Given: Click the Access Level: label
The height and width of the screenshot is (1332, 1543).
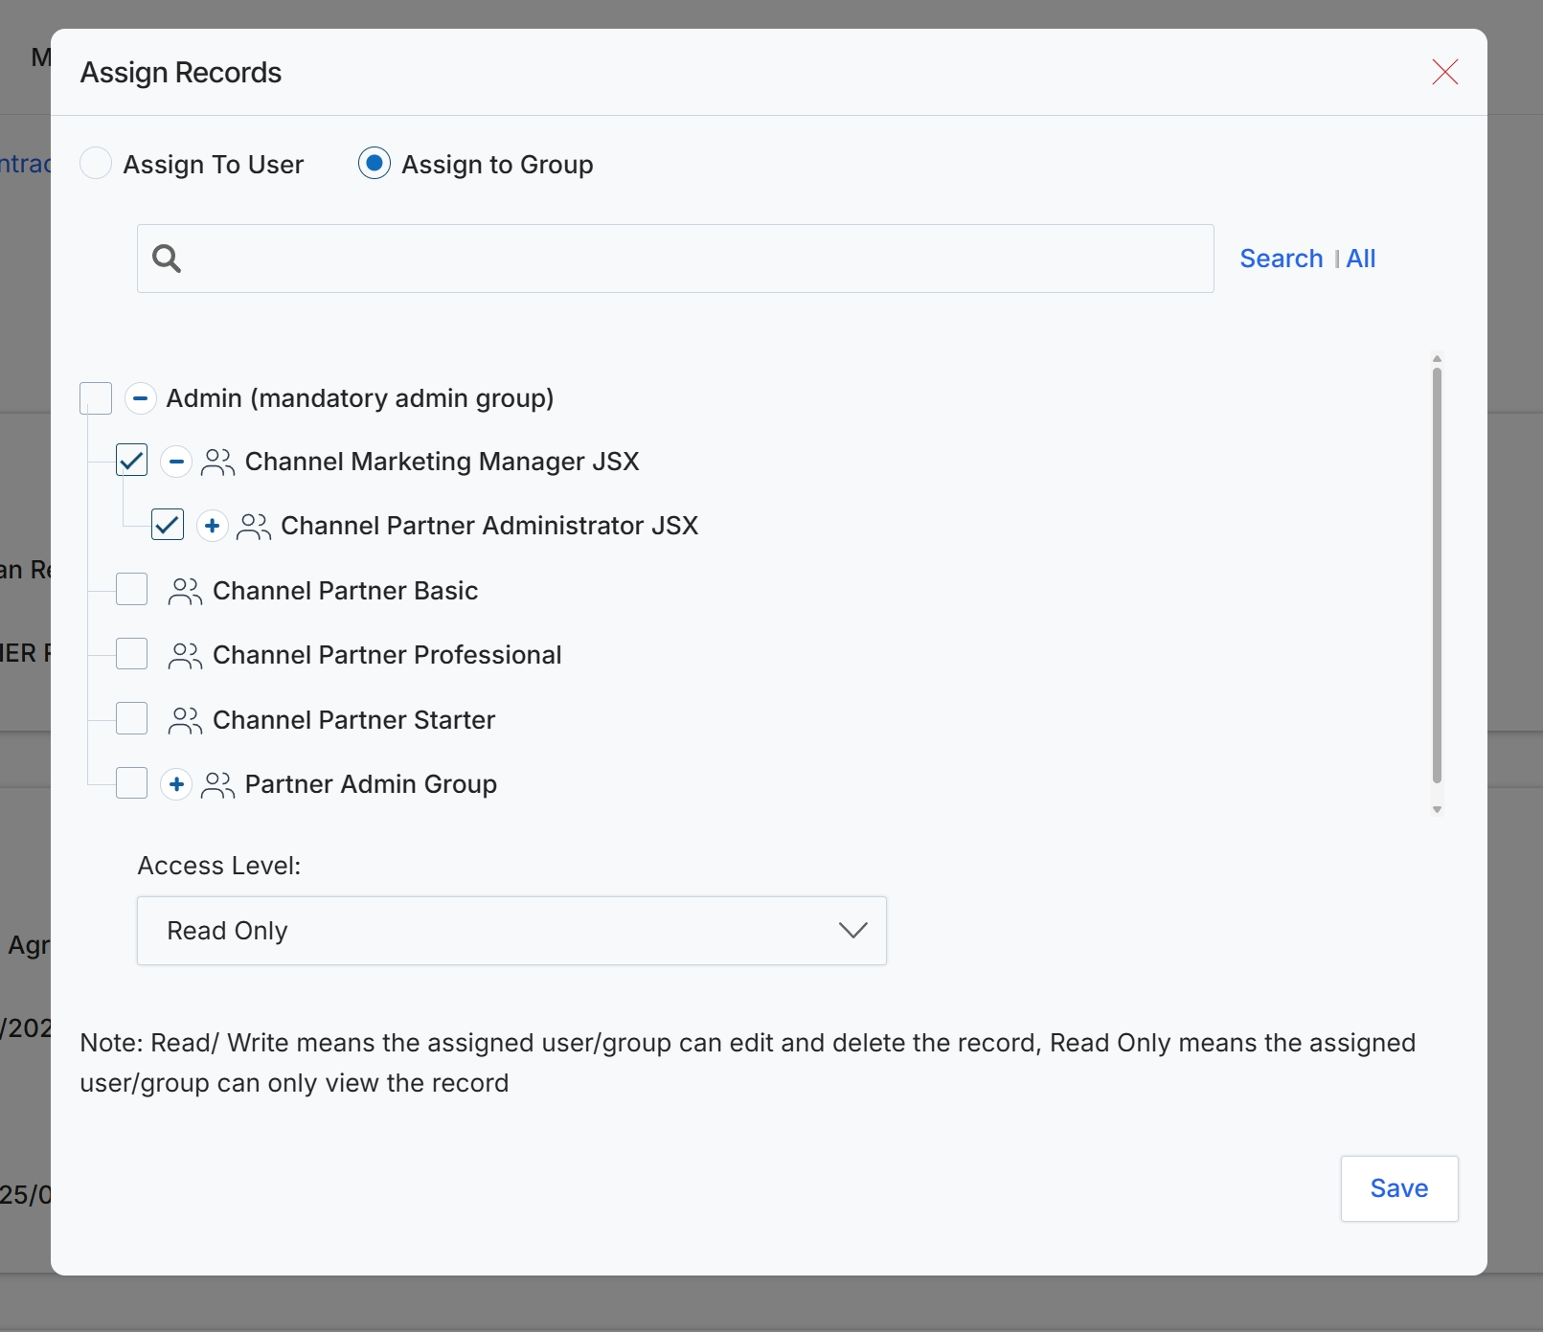Looking at the screenshot, I should 219,866.
